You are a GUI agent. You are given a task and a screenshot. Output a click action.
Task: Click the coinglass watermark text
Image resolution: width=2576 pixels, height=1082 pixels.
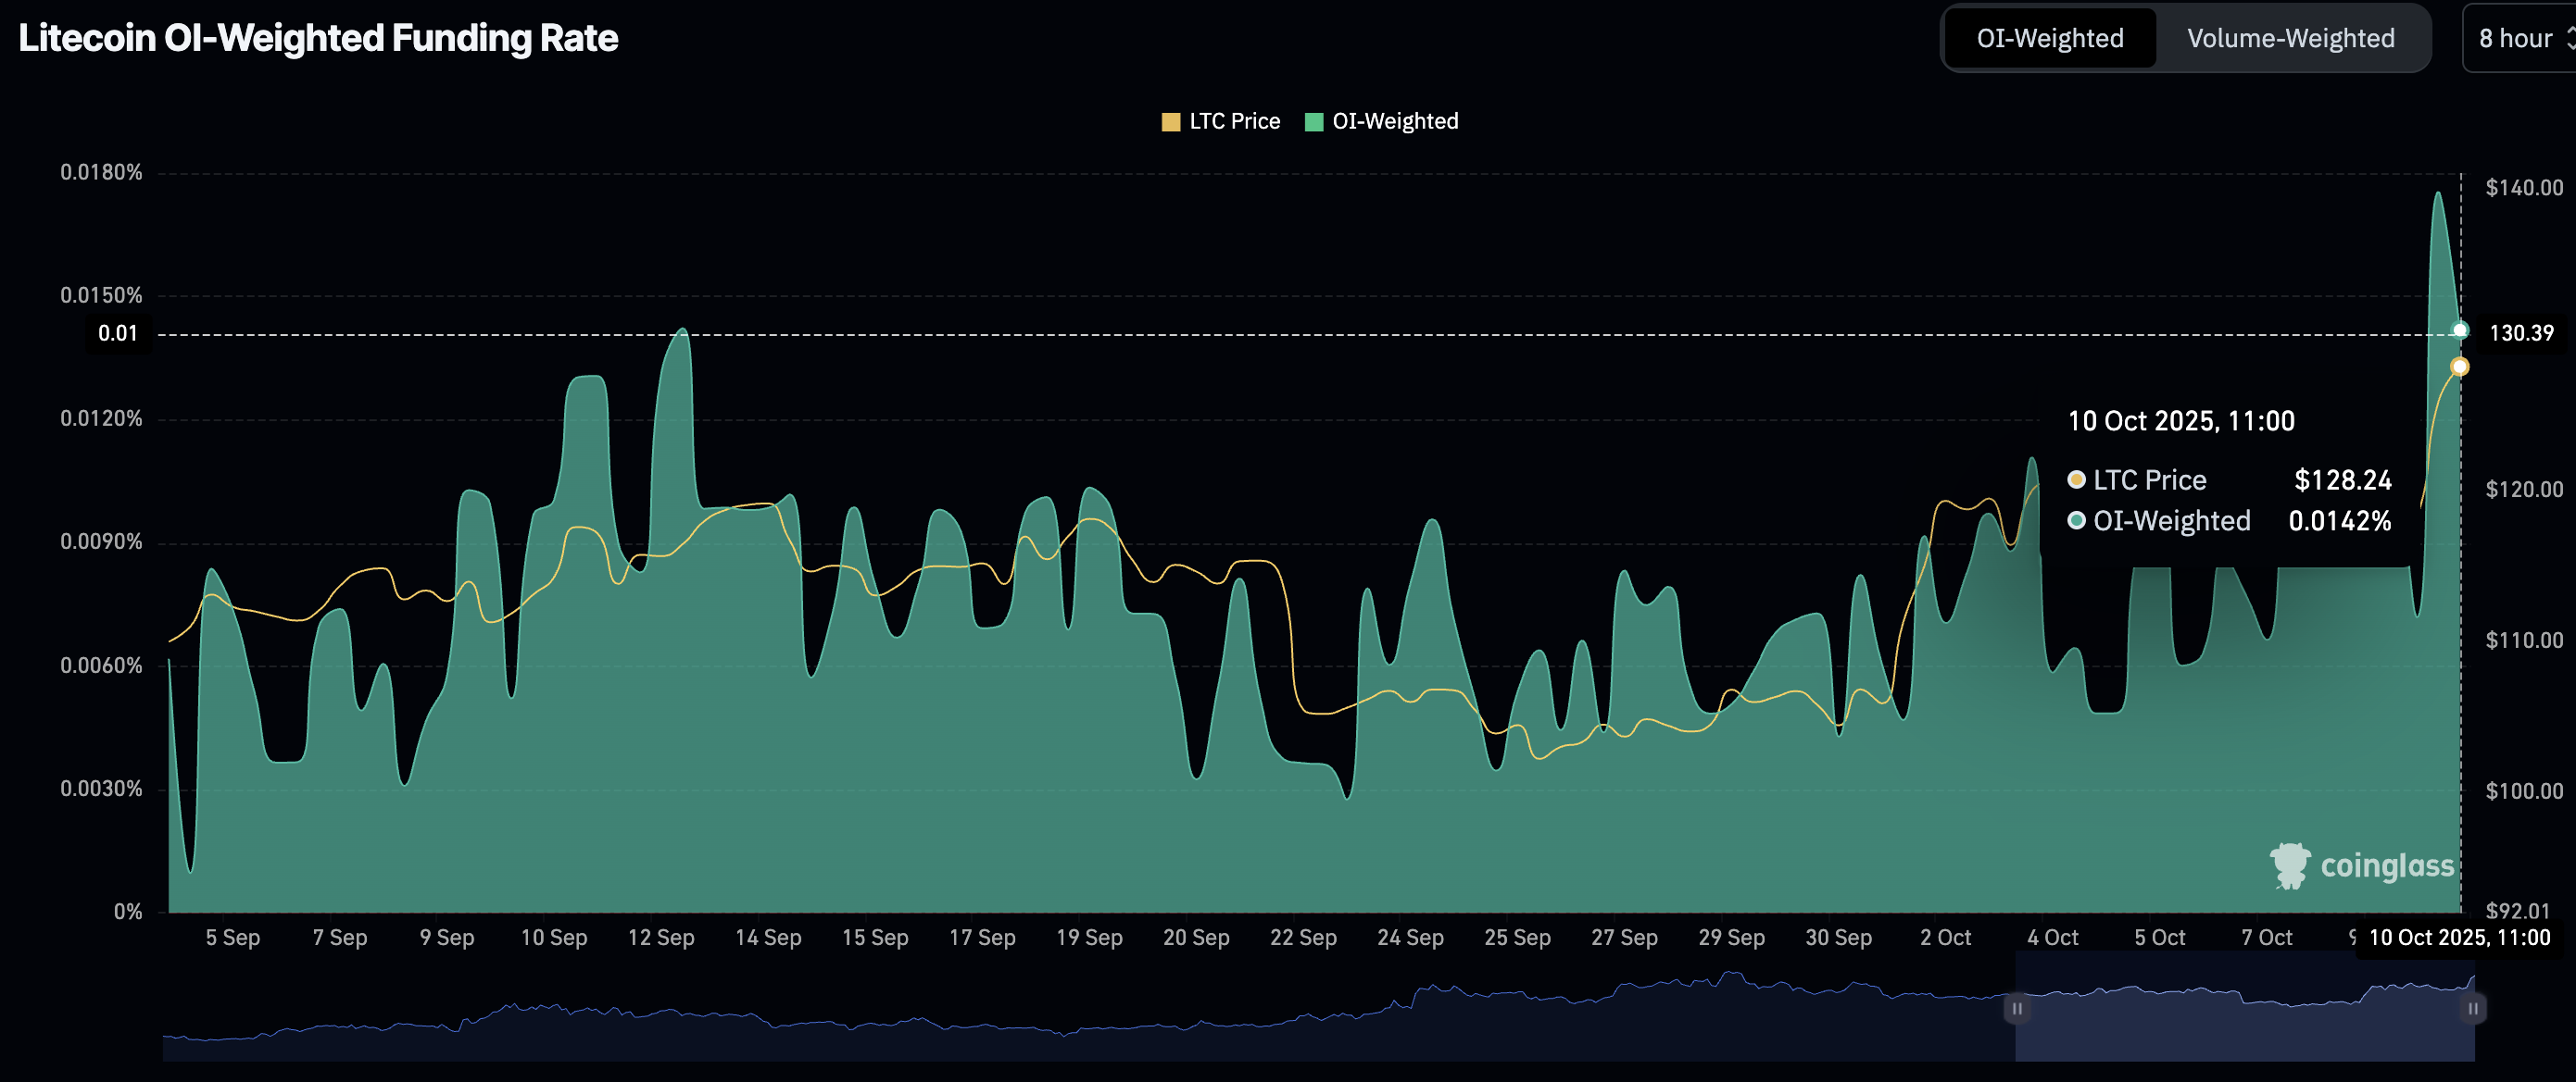tap(2386, 865)
